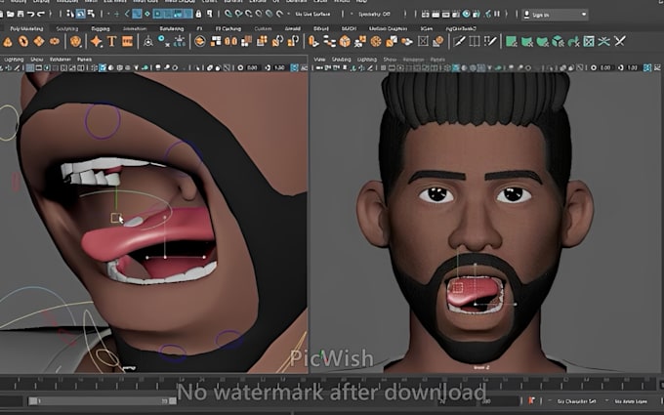664x415 pixels.
Task: Click the first green UV shelf icon
Action: [512, 41]
